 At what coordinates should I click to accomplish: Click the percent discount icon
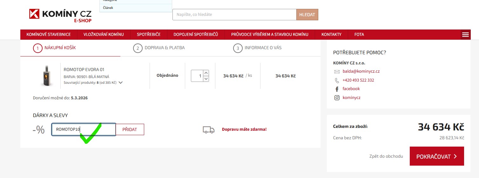(39, 129)
